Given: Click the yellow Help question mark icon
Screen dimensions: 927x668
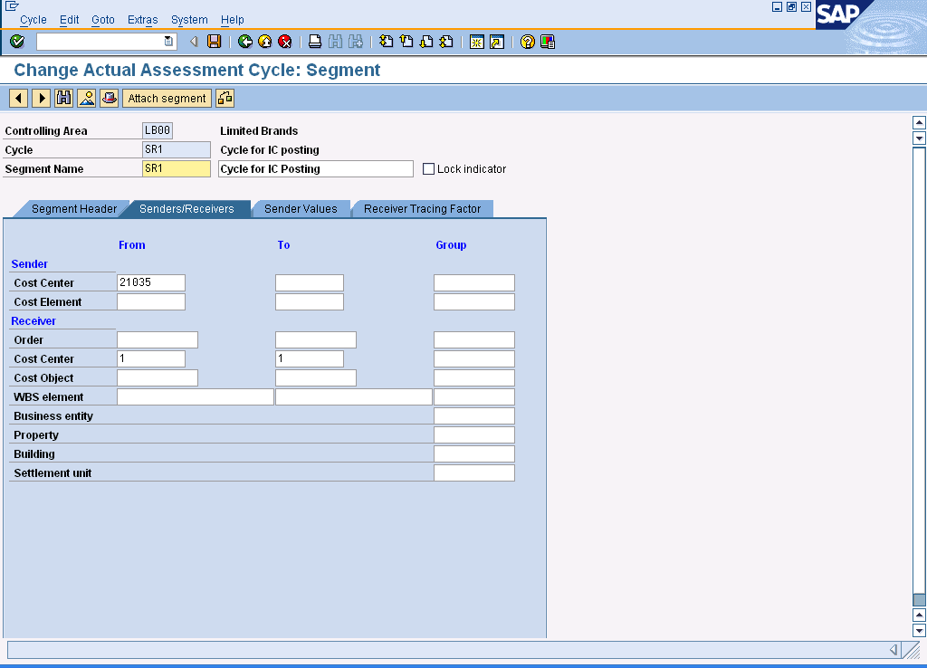Looking at the screenshot, I should (528, 42).
